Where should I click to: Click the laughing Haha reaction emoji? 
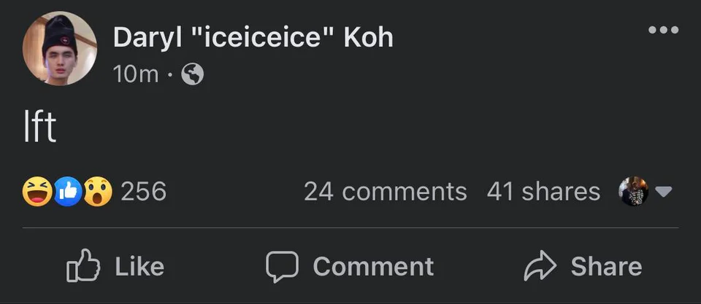click(x=36, y=192)
